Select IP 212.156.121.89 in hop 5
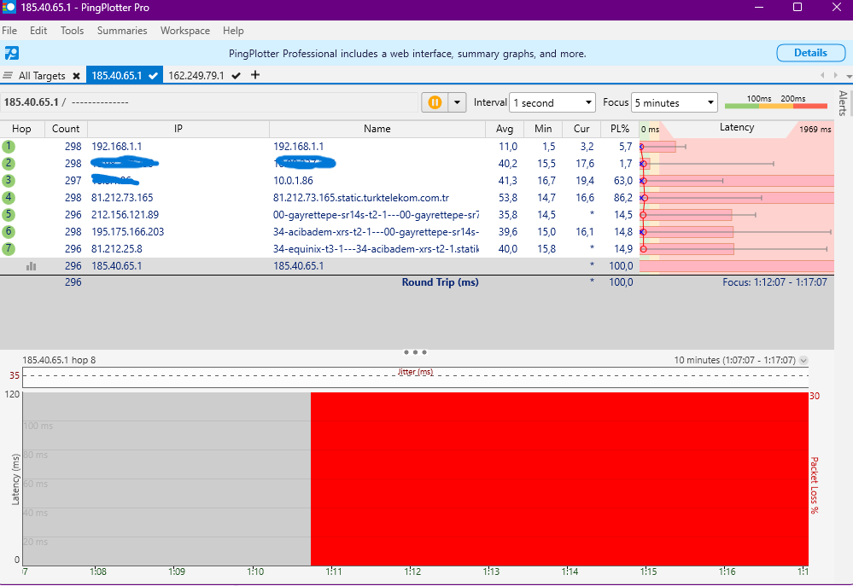Viewport: 853px width, 586px height. pyautogui.click(x=126, y=214)
